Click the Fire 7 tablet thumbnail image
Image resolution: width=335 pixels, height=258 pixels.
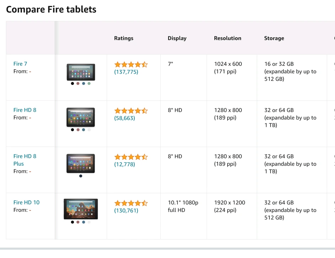pyautogui.click(x=81, y=72)
